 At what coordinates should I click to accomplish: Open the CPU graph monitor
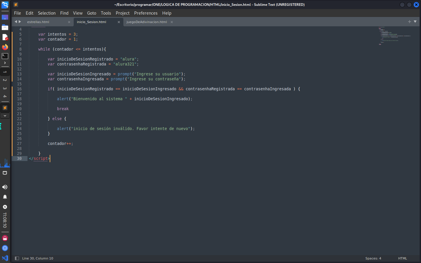click(5, 163)
